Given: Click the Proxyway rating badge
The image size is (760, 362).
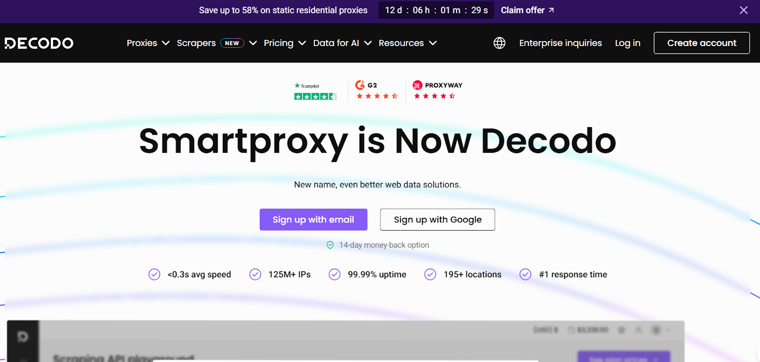Looking at the screenshot, I should (437, 90).
